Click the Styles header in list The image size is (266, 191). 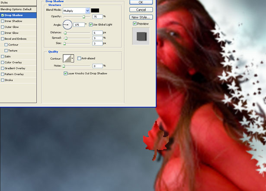[x=18, y=3]
